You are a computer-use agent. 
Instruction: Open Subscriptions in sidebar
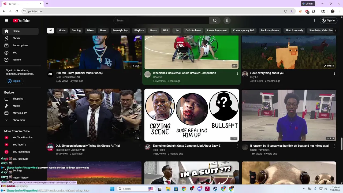20,45
